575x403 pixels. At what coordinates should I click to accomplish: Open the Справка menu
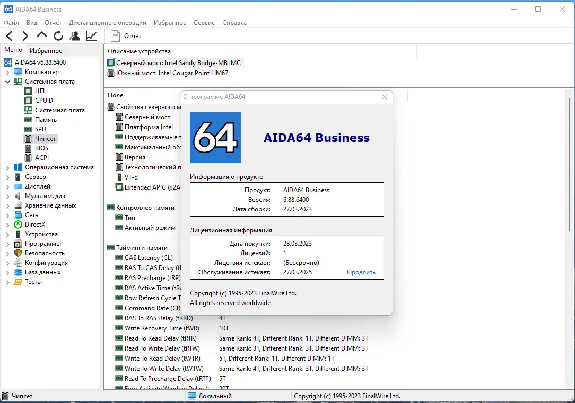(234, 23)
